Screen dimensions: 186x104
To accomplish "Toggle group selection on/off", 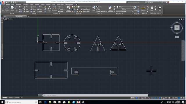I will coord(138,12).
